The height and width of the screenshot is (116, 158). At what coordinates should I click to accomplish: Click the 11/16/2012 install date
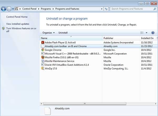point(147,42)
